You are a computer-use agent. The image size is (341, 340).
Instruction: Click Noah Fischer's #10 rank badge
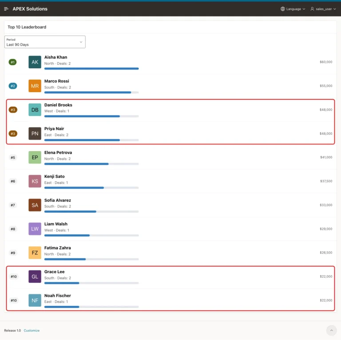pos(14,301)
